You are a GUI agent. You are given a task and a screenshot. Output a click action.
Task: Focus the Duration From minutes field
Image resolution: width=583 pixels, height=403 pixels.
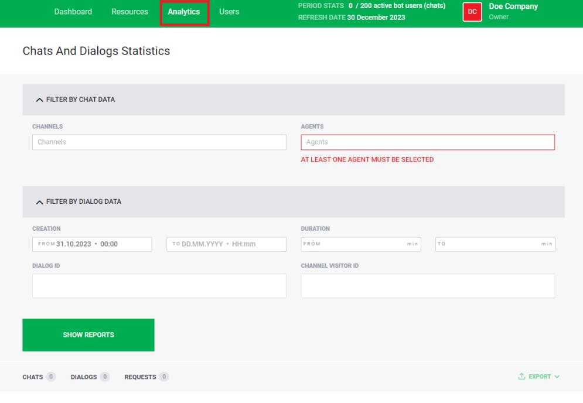(361, 244)
